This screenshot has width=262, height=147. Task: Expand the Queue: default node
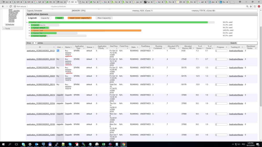click(x=29, y=28)
